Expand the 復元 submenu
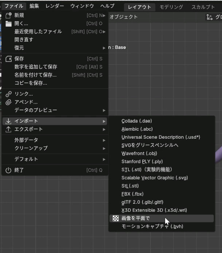Image resolution: width=222 pixels, height=253 pixels. click(x=55, y=48)
